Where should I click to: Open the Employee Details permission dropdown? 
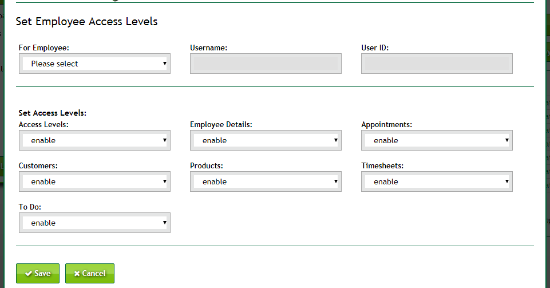click(x=266, y=140)
